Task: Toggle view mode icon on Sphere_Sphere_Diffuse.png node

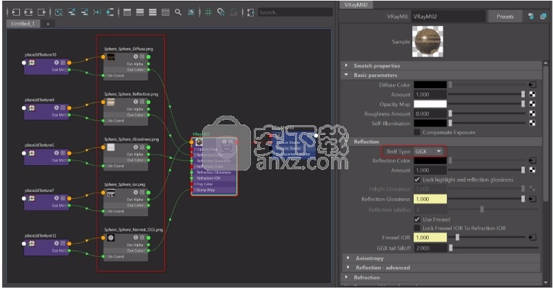Action: (142, 56)
